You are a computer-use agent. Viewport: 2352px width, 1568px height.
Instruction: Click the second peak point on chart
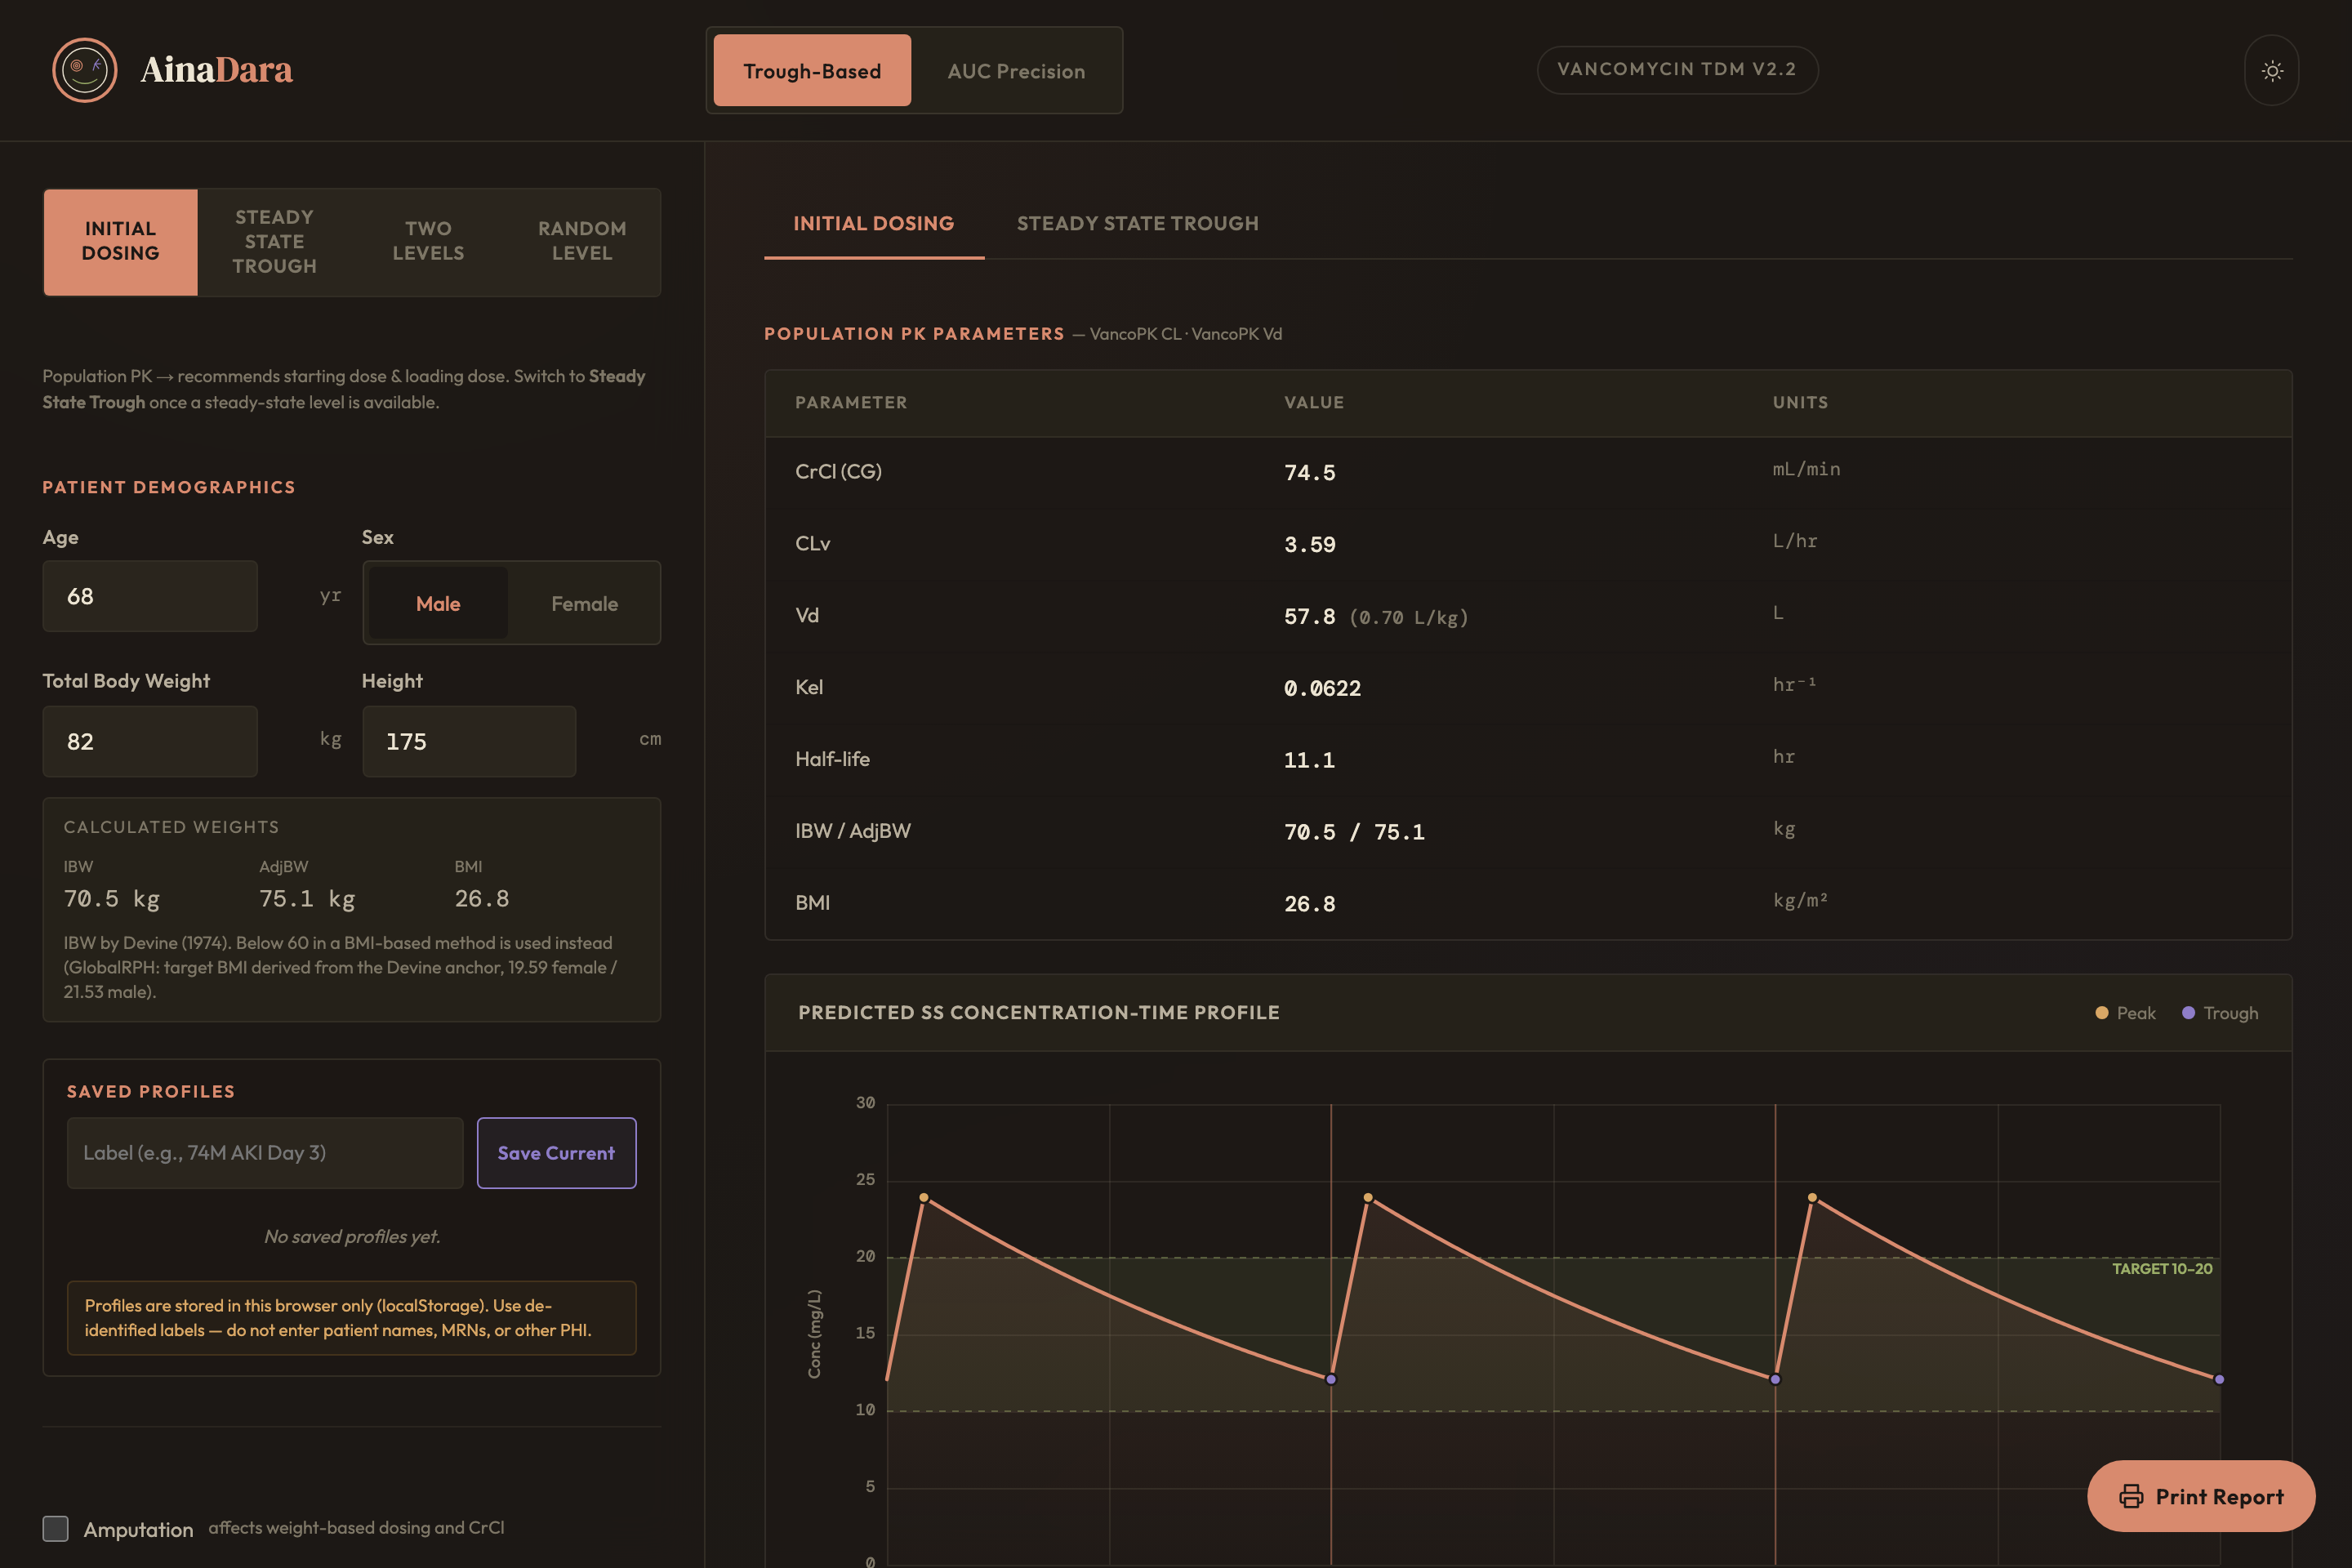pyautogui.click(x=1368, y=1198)
